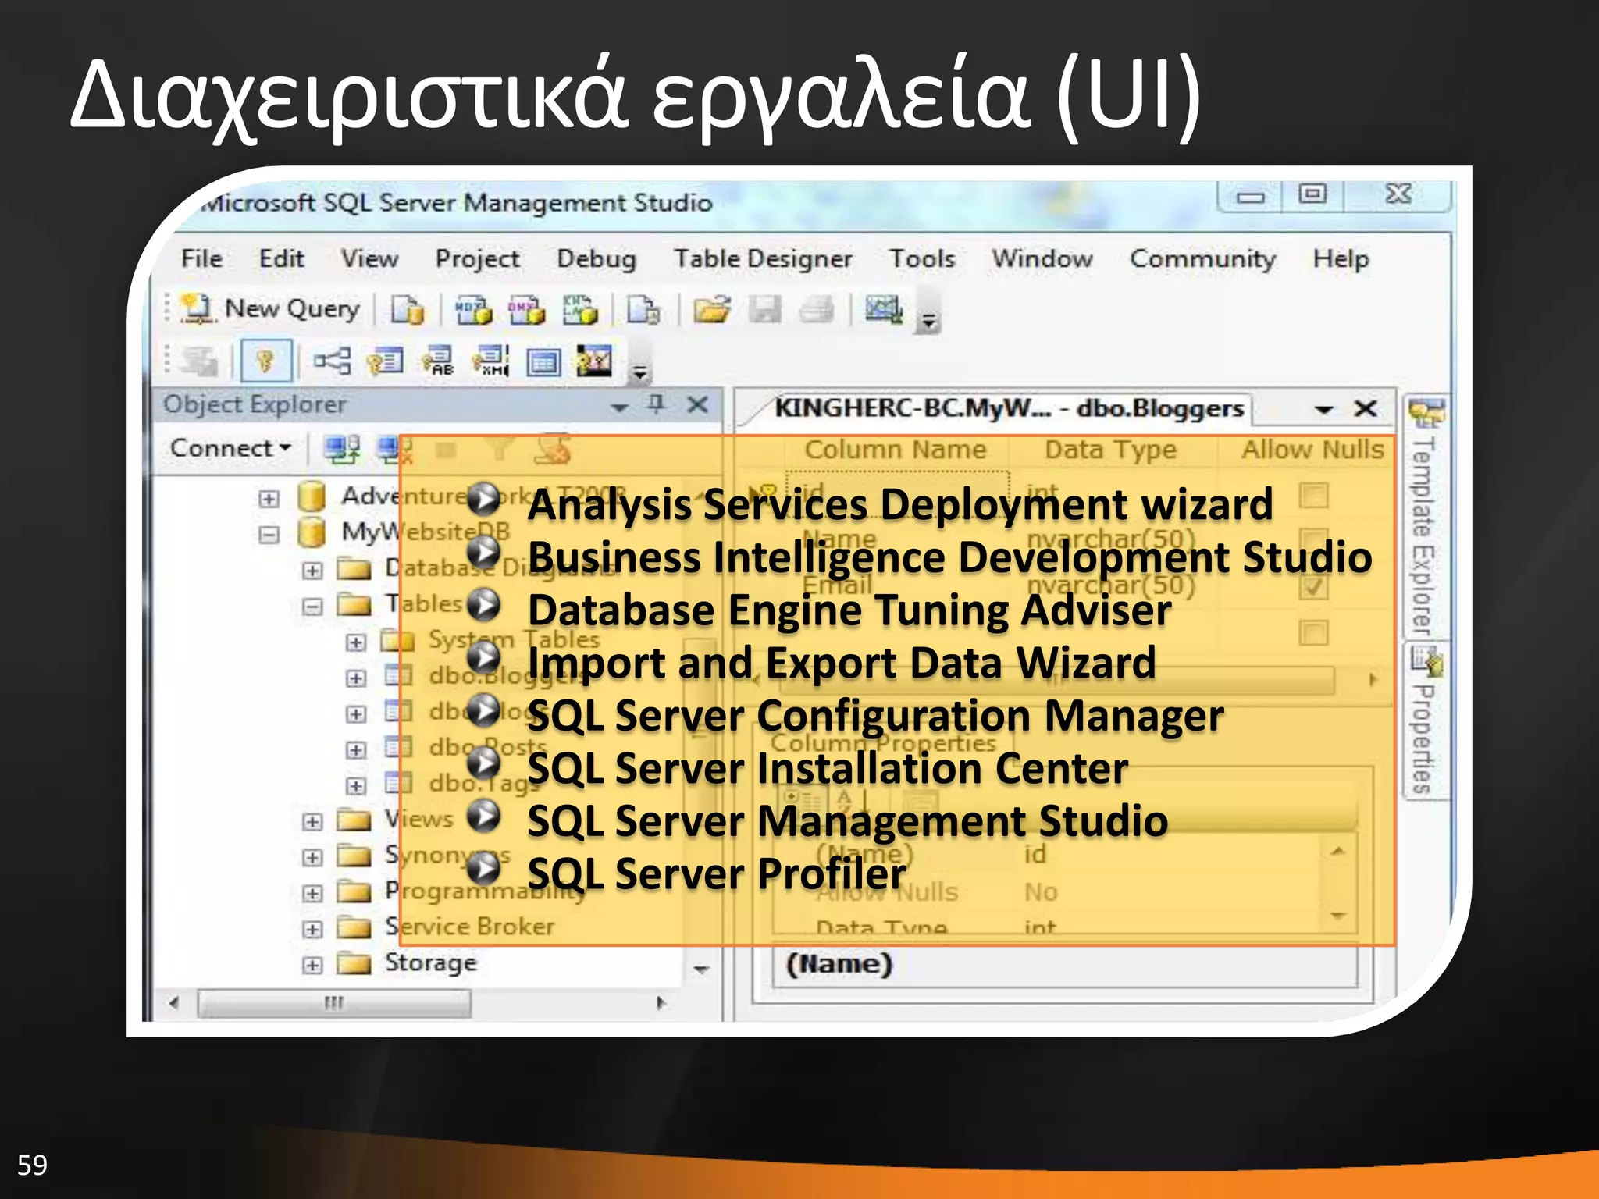Open the standard toolbar overflow options arrow
Viewport: 1599px width, 1199px height.
tap(928, 311)
